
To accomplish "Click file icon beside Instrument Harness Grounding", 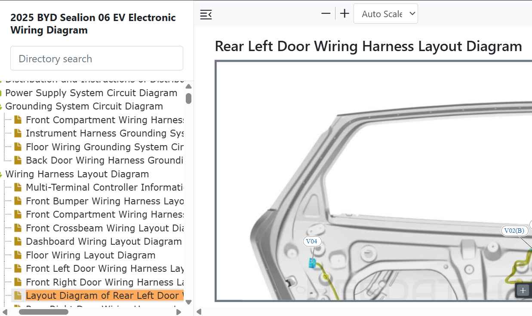I will click(x=18, y=133).
